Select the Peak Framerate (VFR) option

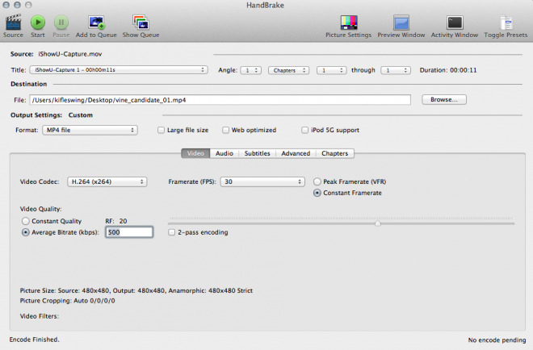317,181
